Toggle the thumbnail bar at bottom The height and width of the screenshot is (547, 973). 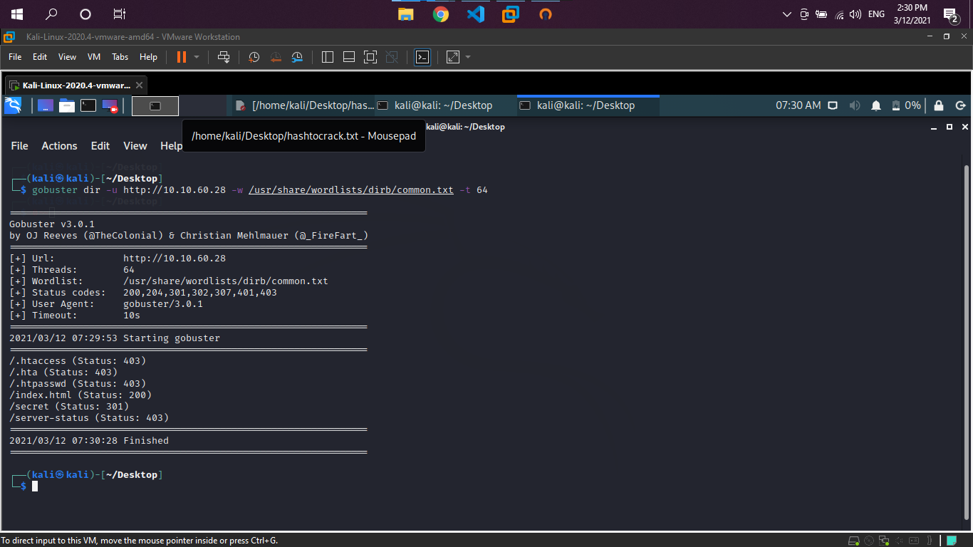pyautogui.click(x=349, y=57)
